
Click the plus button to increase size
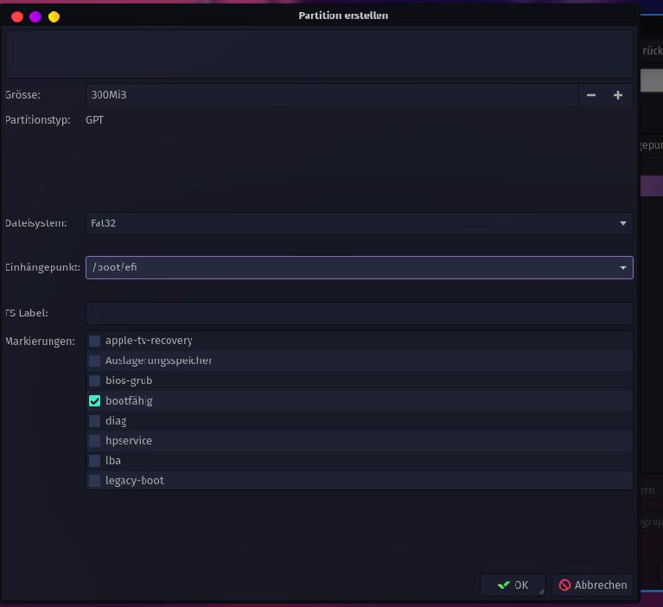coord(618,95)
